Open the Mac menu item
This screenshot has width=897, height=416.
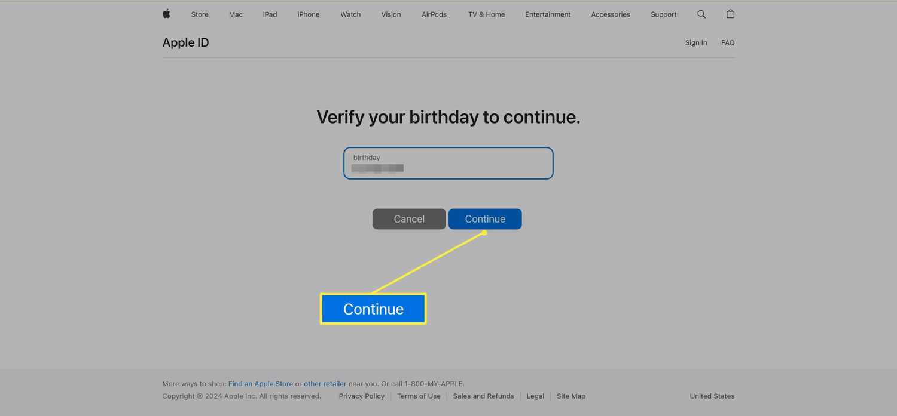(x=236, y=14)
